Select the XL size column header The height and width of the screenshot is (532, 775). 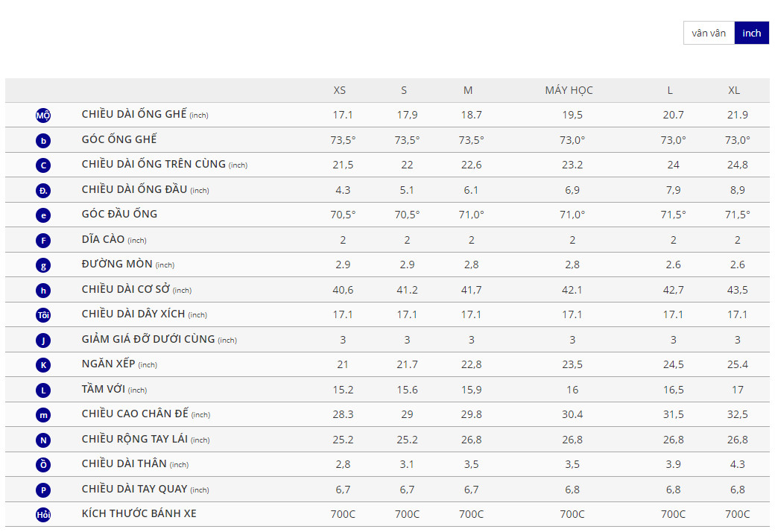point(734,90)
